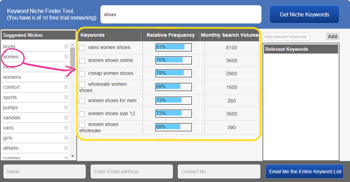The image size is (350, 182).
Task: Open vans niche using its arrow icon
Action: 66,127
